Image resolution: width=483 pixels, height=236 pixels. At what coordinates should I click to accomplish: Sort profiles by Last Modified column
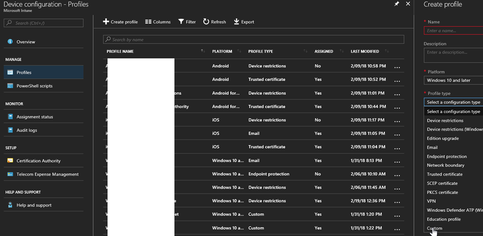point(365,51)
